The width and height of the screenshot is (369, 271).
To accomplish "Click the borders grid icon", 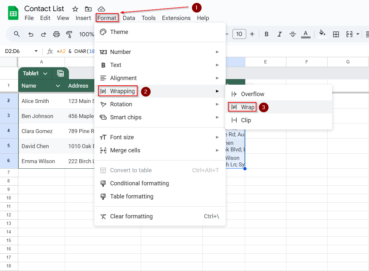I will (336, 34).
